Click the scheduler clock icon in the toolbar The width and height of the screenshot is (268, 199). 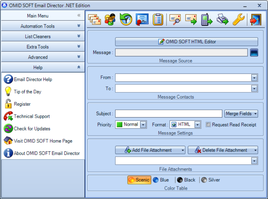coord(126,19)
